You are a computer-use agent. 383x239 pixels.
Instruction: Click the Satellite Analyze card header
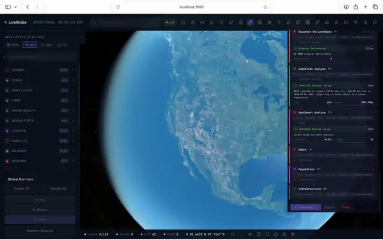tap(333, 69)
